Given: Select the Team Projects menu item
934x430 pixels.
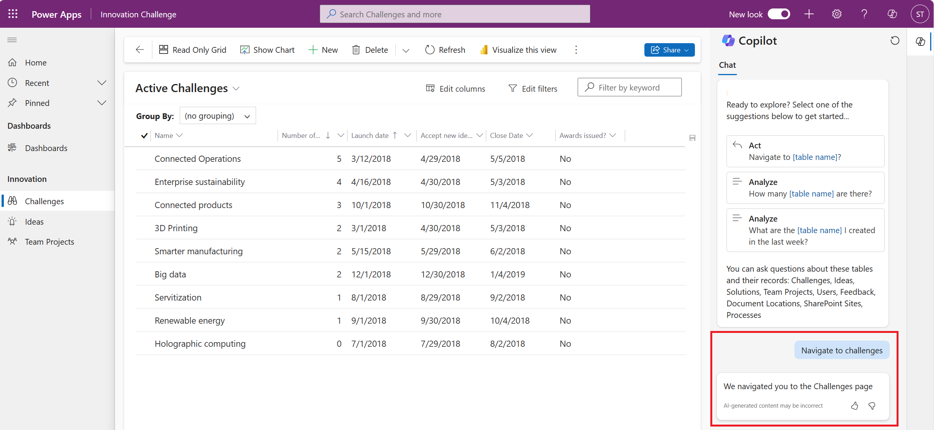Looking at the screenshot, I should (x=49, y=241).
